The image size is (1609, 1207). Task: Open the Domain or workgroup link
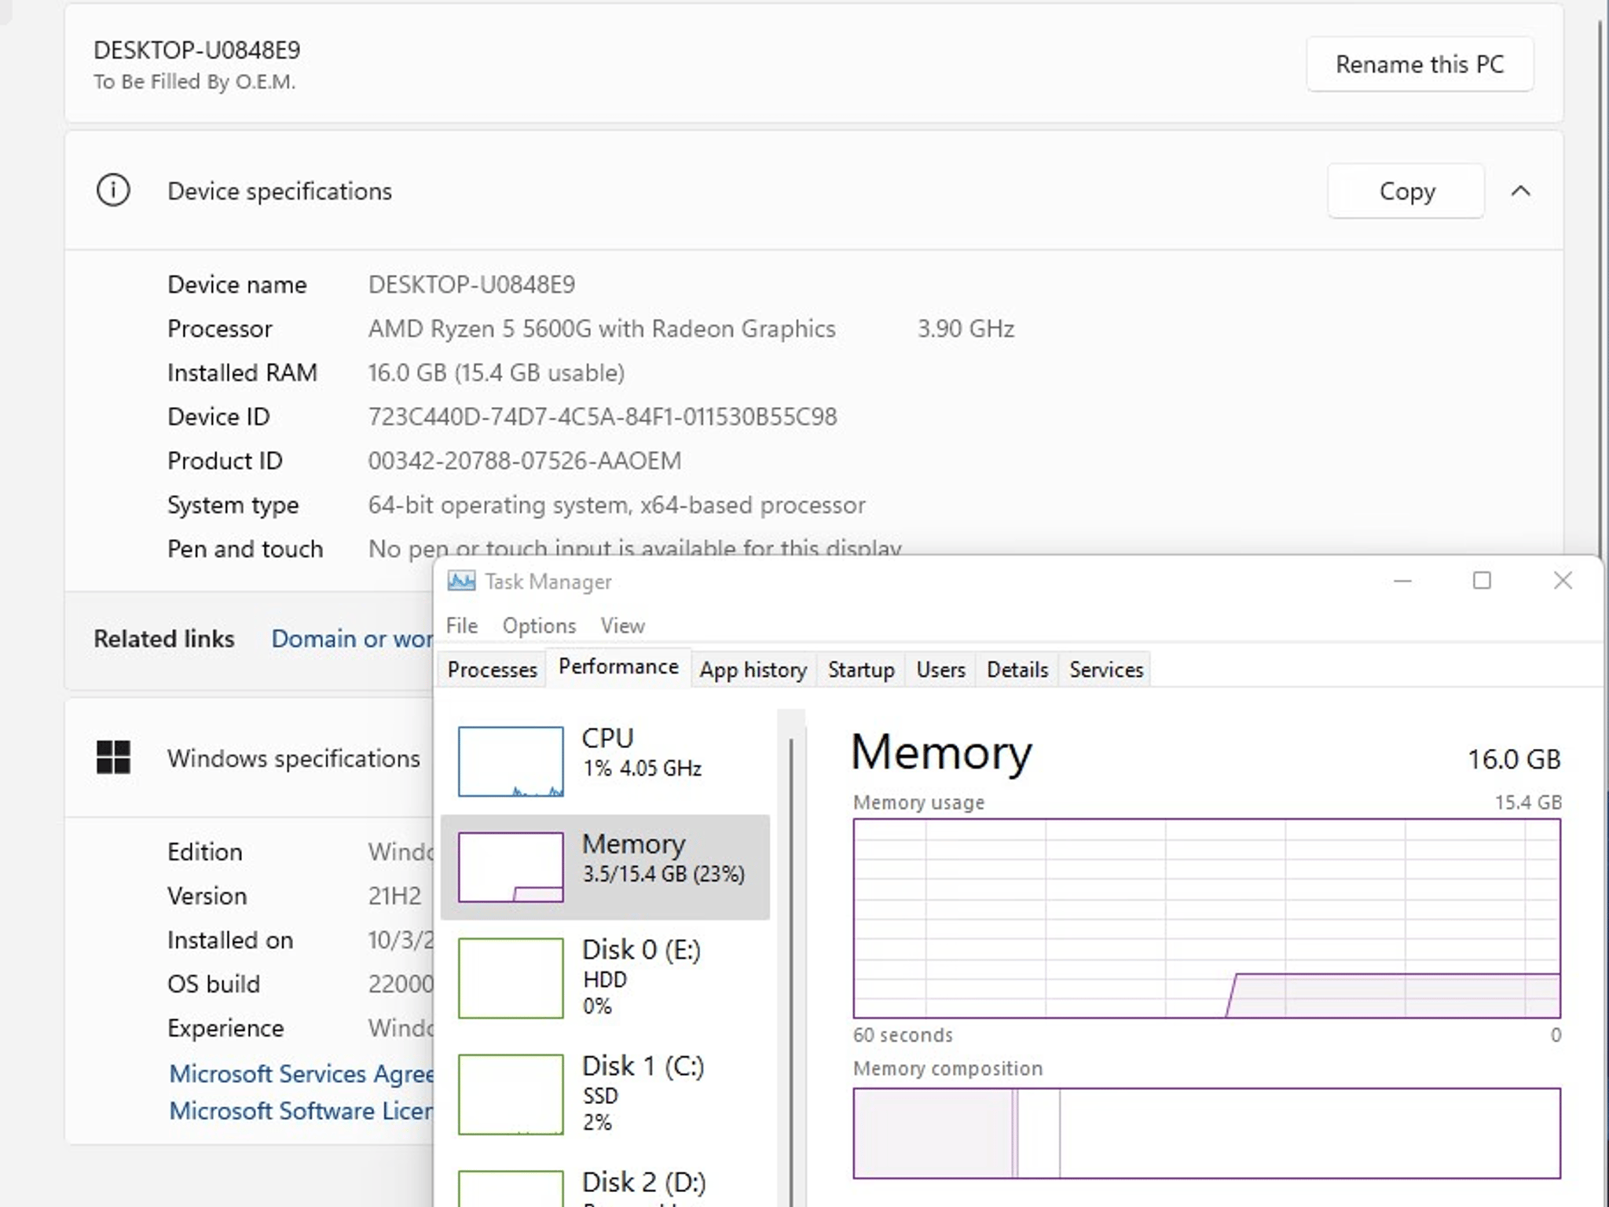coord(352,638)
